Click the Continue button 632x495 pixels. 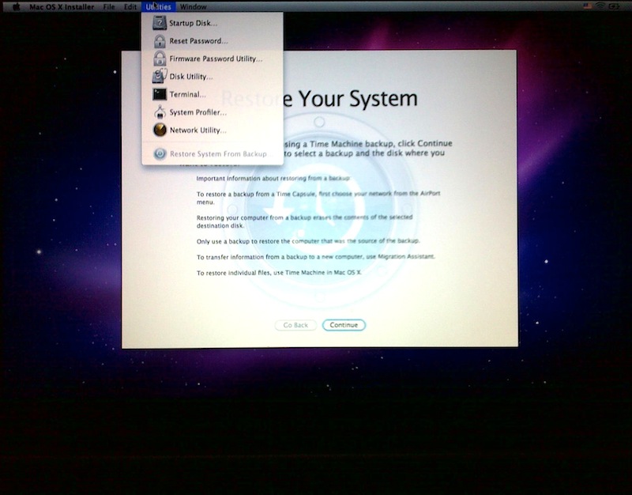click(x=344, y=325)
